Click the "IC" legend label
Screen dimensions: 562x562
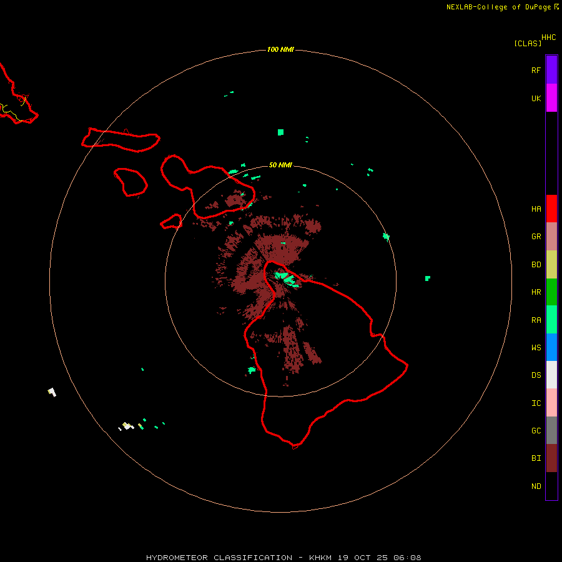(536, 403)
